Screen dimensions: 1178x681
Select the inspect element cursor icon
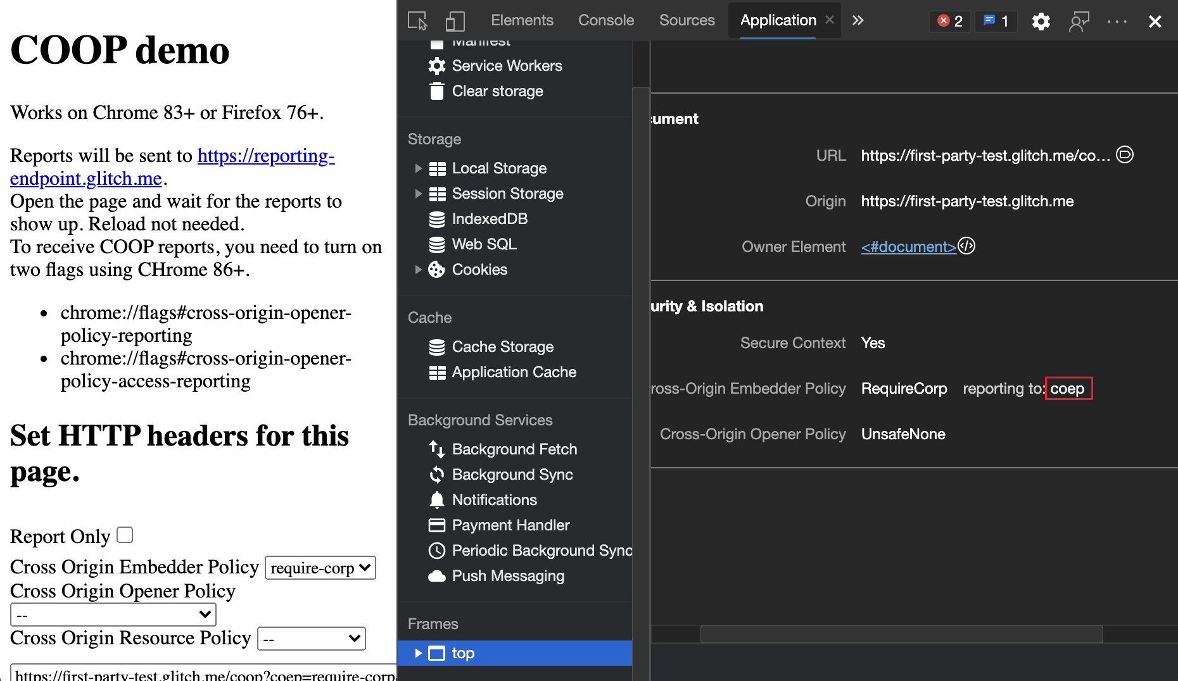(x=417, y=20)
